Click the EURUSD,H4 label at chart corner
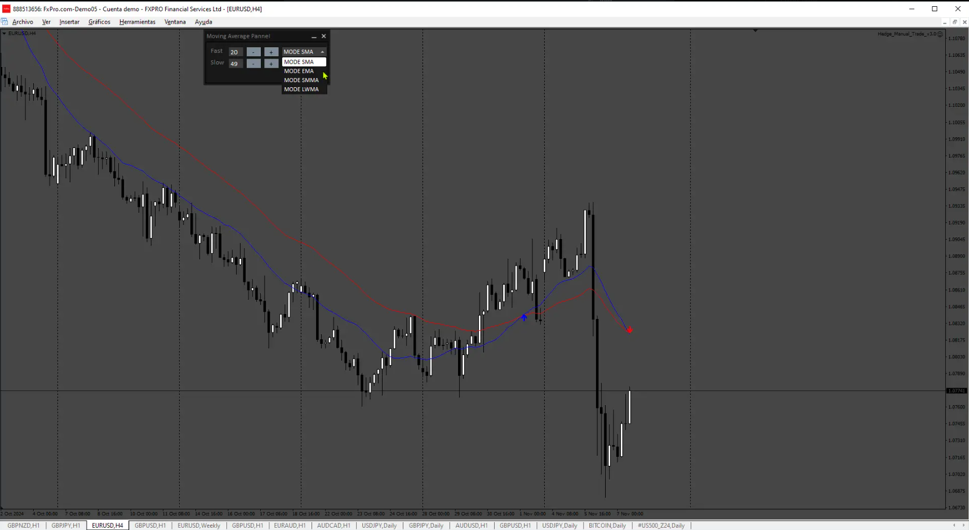This screenshot has width=969, height=530. tap(22, 33)
